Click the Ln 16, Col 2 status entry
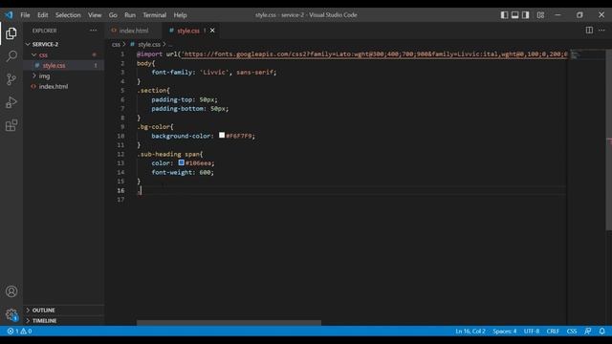Image resolution: width=612 pixels, height=344 pixels. pyautogui.click(x=470, y=332)
